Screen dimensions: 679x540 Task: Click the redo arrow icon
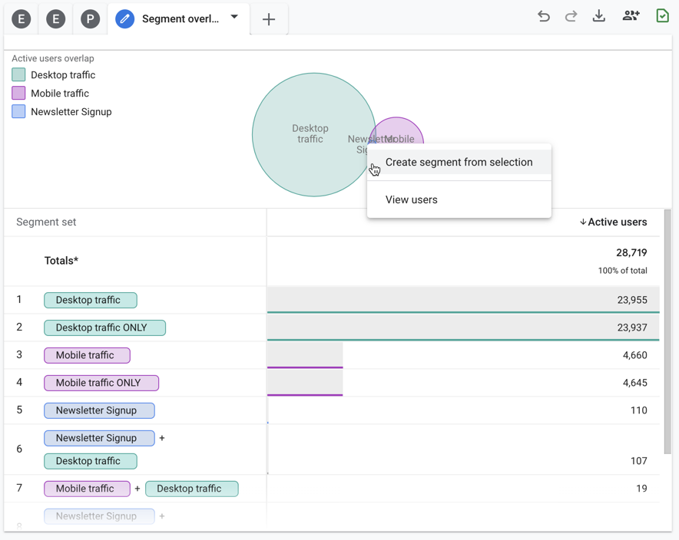point(571,16)
